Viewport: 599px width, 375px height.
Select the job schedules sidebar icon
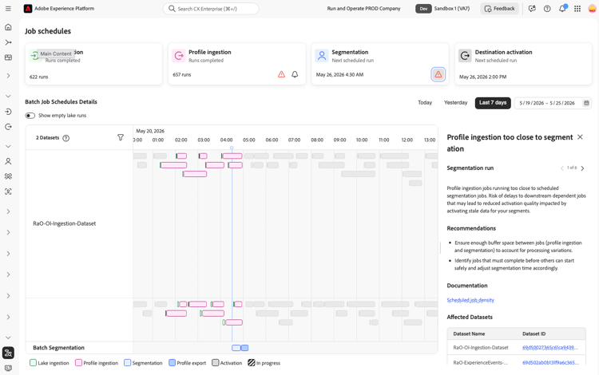pyautogui.click(x=8, y=353)
